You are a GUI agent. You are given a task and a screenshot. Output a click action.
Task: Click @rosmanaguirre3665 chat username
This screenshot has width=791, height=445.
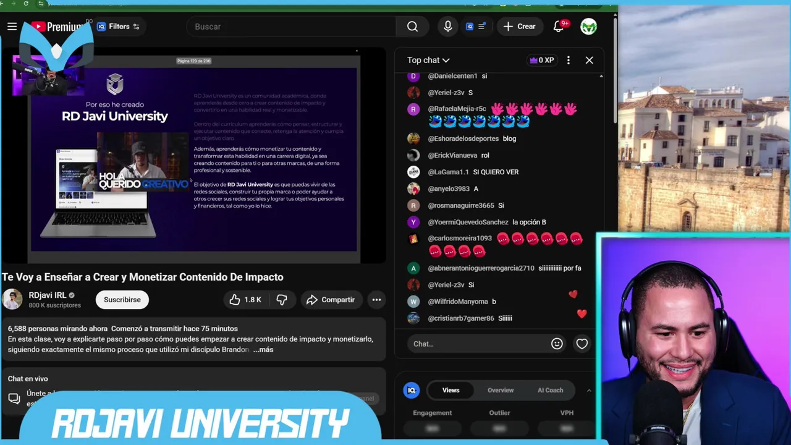click(461, 205)
